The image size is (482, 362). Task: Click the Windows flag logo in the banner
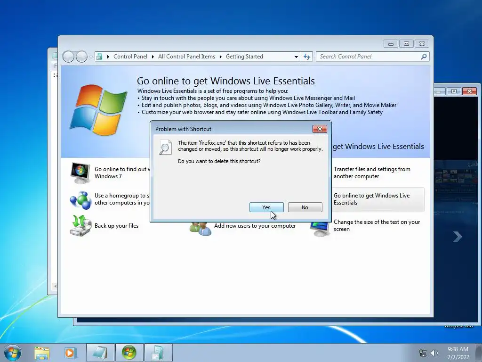click(98, 109)
